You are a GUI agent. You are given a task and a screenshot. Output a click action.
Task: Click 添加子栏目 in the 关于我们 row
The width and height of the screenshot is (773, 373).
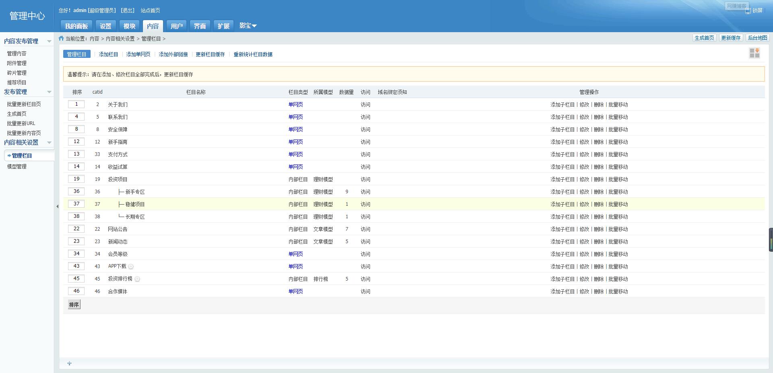[562, 105]
